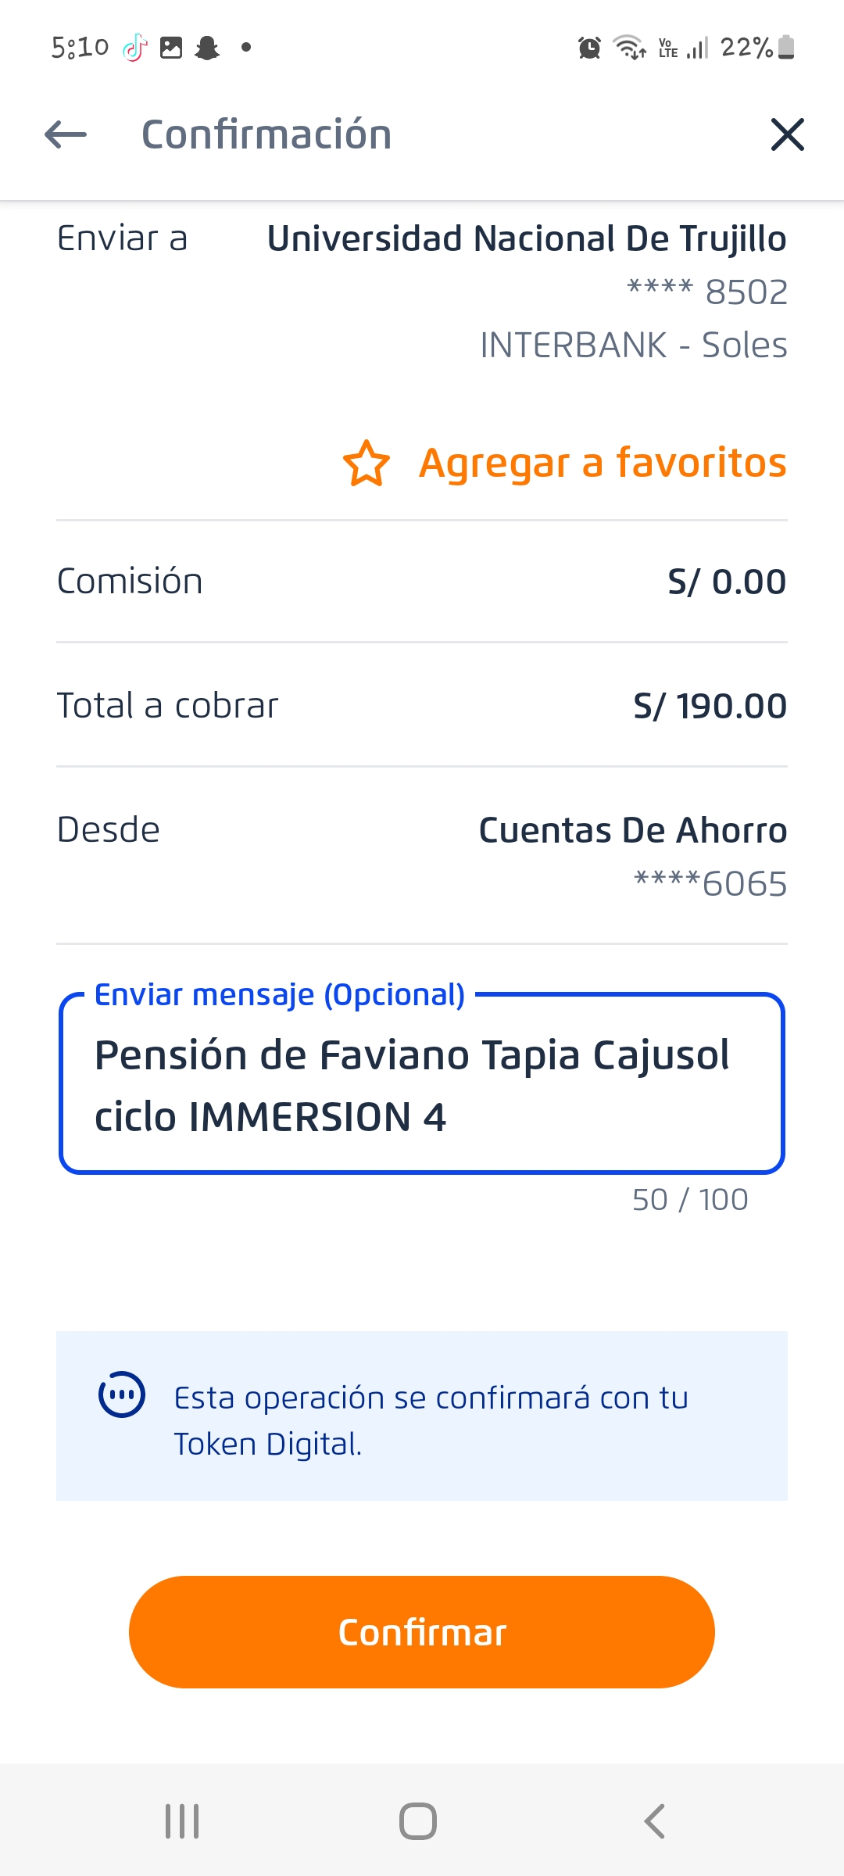Tap the Universidad Nacional De Trujillo recipient
This screenshot has height=1876, width=844.
pyautogui.click(x=526, y=239)
